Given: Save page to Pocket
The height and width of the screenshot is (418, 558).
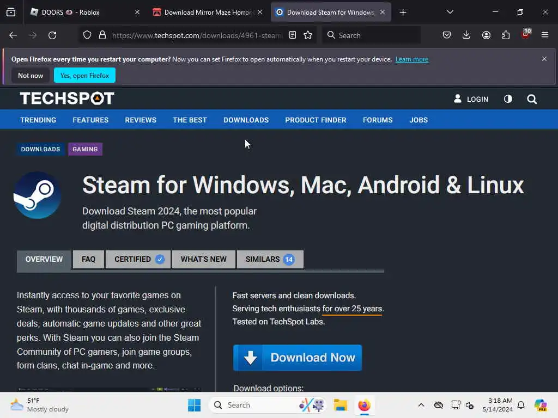Looking at the screenshot, I should tap(447, 35).
